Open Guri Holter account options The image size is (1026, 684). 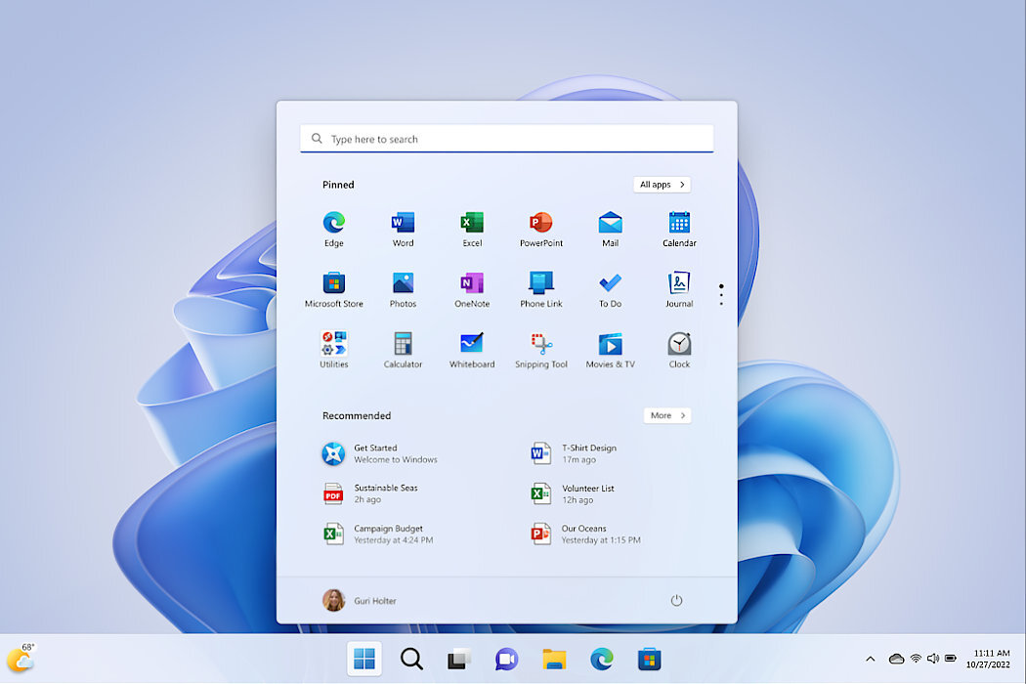[x=360, y=601]
